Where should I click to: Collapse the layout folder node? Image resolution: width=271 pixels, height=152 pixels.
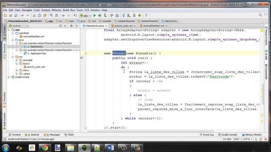pos(17,64)
